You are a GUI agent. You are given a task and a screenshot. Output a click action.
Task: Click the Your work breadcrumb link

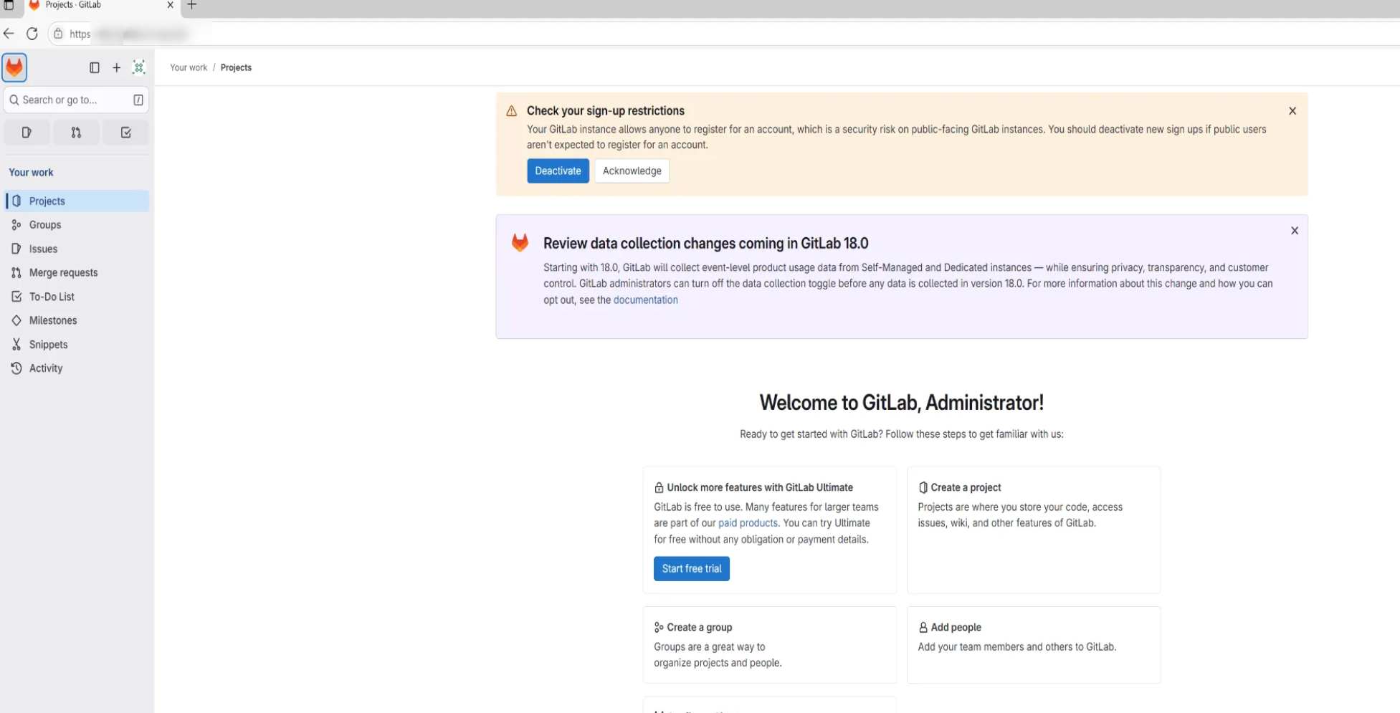coord(189,67)
